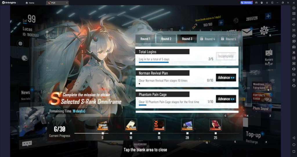The height and width of the screenshot is (157, 297).
Task: Take a screenshot with the scissors icon
Action: pyautogui.click(x=294, y=52)
